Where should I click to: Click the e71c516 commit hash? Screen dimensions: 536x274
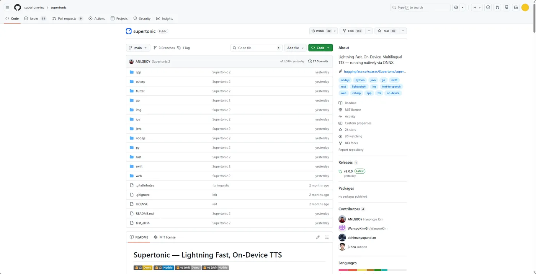click(x=286, y=61)
